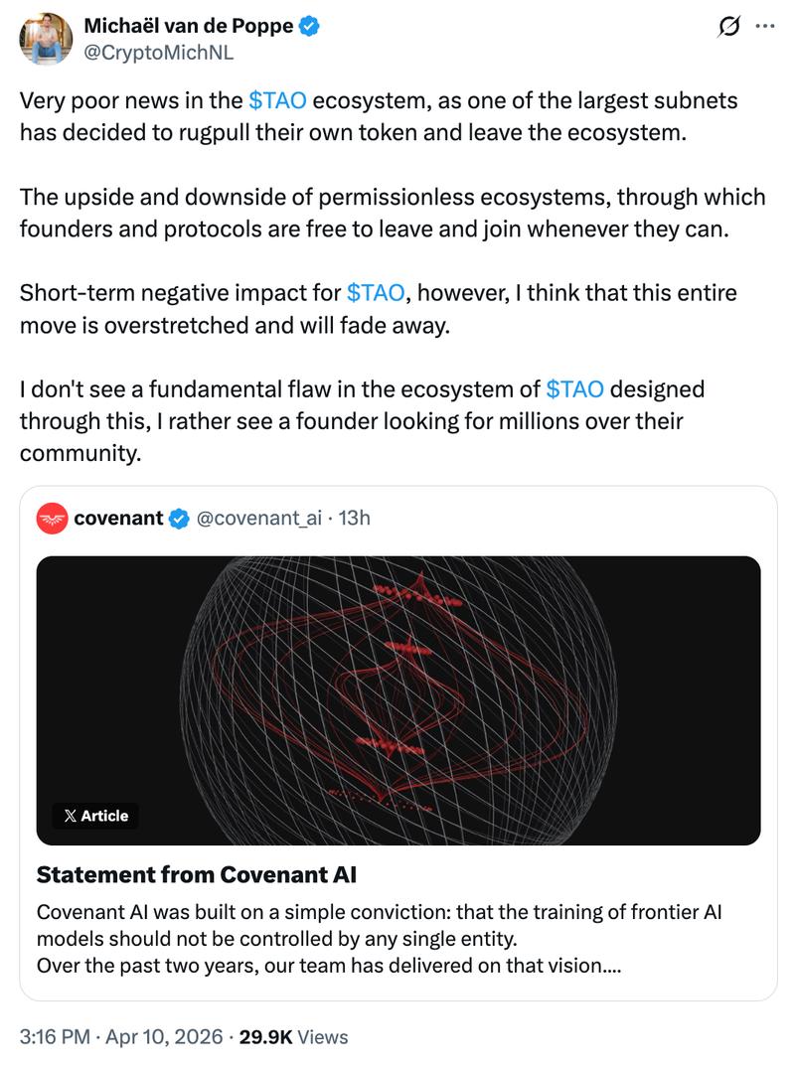Click covenant's blue checkmark badge
Viewport: 795px width, 1069px height.
point(179,518)
